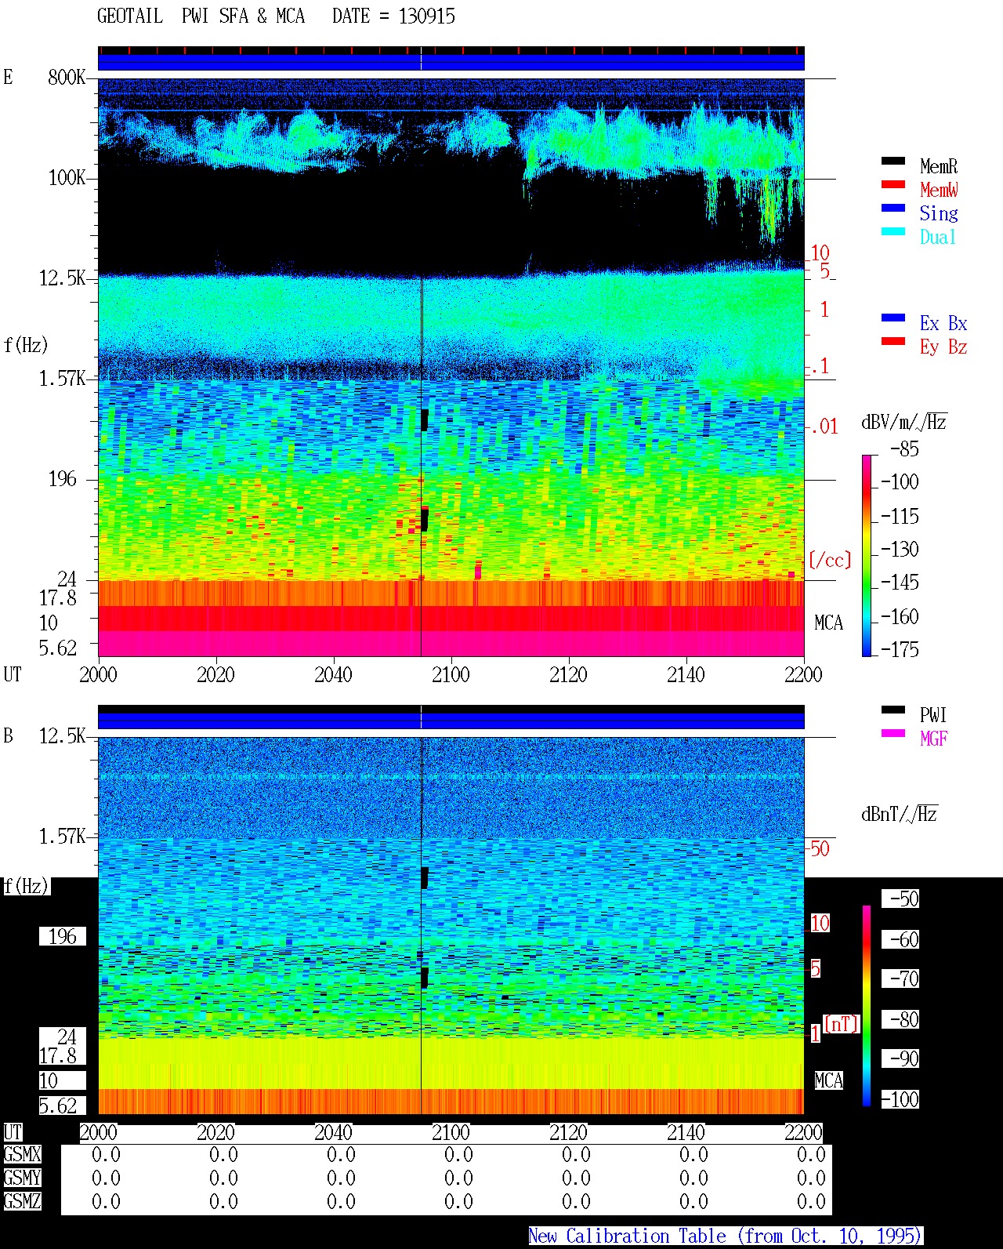Click the 'GEOTAIL' title text
The image size is (1003, 1249).
point(130,16)
